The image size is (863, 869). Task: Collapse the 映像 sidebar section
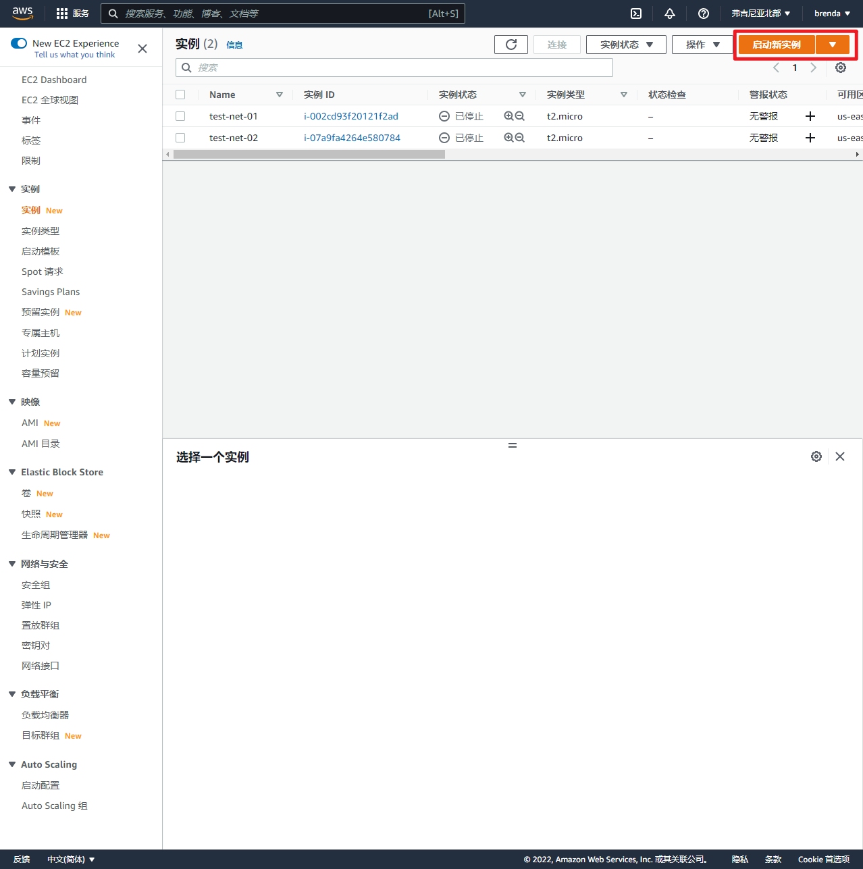[12, 402]
